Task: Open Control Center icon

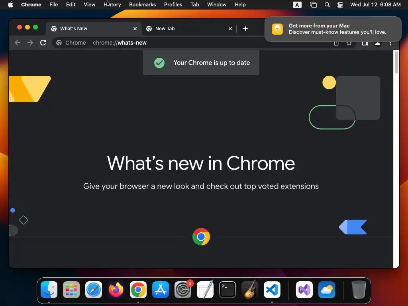Action: [x=340, y=5]
